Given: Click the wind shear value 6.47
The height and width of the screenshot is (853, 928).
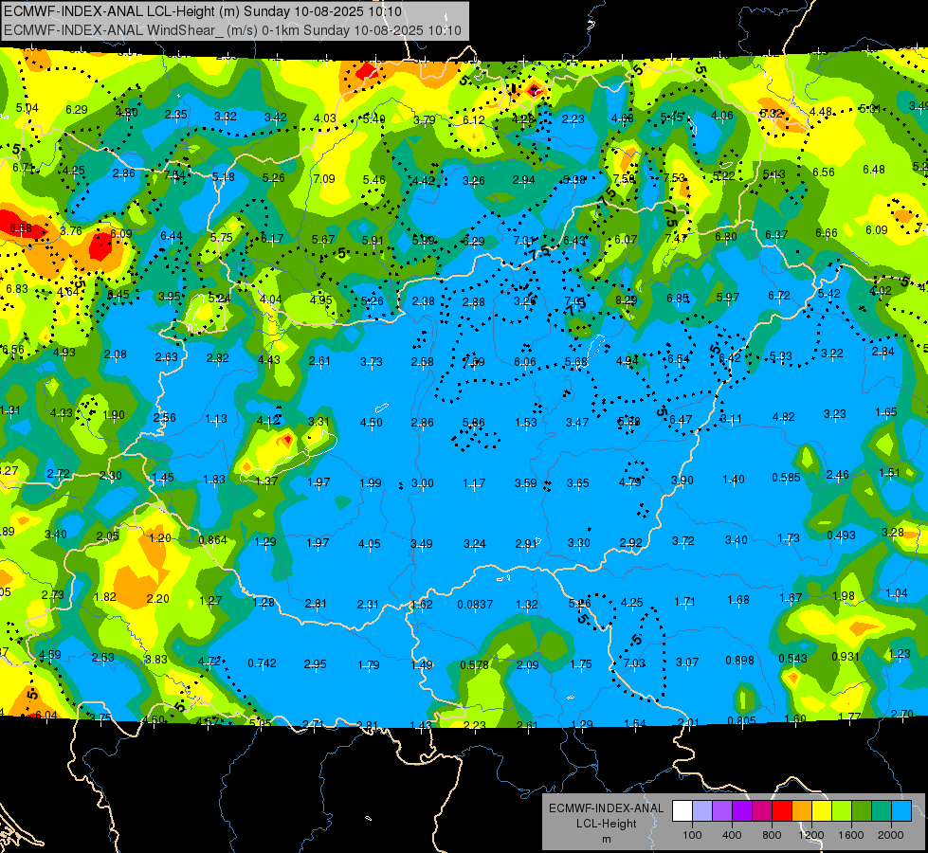Looking at the screenshot, I should click(681, 419).
